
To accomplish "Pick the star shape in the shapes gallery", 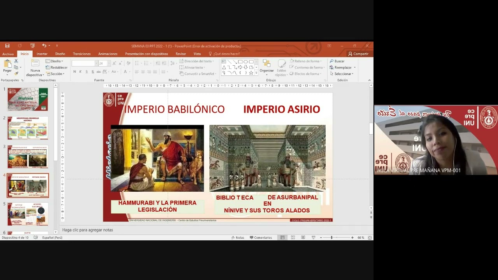I will 251,73.
